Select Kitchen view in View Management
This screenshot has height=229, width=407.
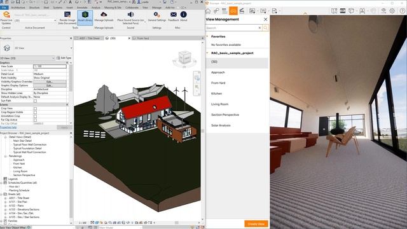(216, 94)
